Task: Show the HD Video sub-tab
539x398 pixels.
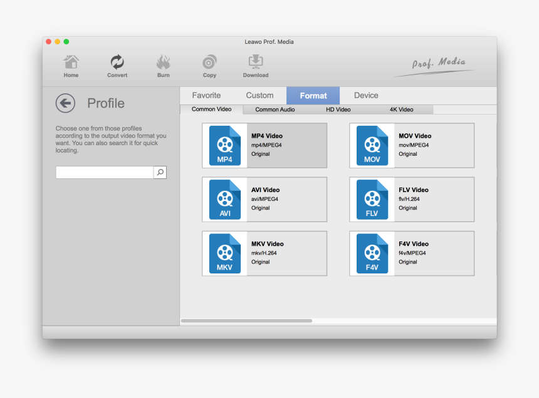Action: tap(338, 110)
